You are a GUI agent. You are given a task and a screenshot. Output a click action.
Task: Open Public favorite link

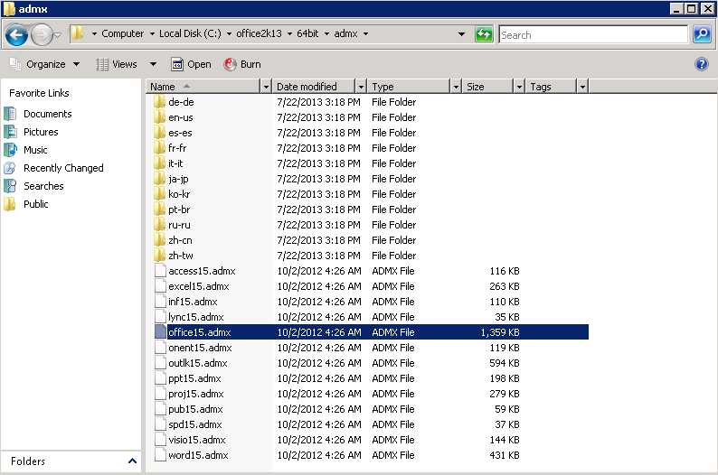(35, 204)
